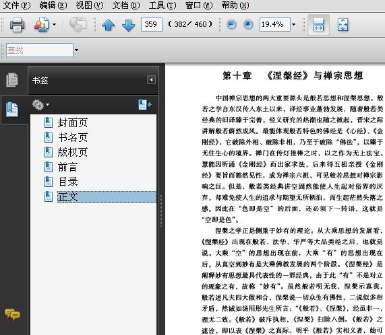
Task: Open the 工具(T) menu
Action: pos(162,5)
